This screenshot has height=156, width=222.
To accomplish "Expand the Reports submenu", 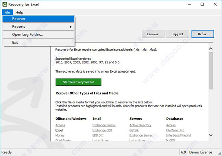I will tap(38, 27).
